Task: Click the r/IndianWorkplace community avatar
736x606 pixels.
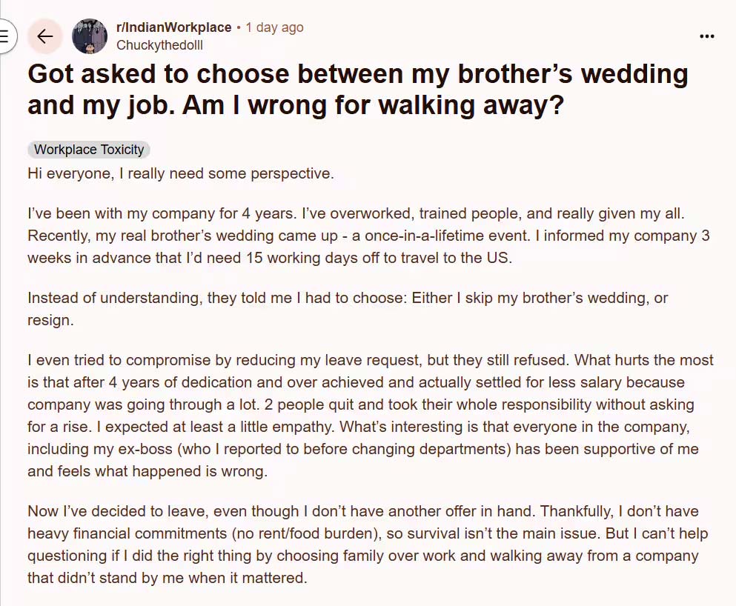Action: [90, 36]
